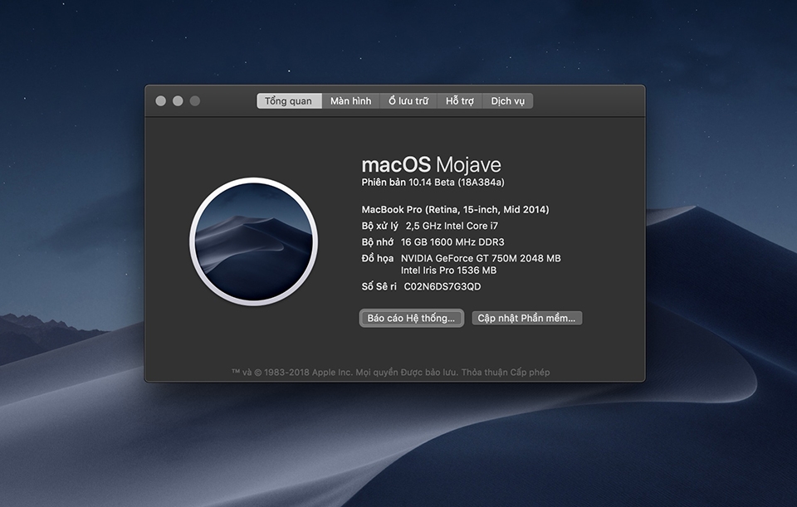Open the Màn hình tab

coord(350,101)
